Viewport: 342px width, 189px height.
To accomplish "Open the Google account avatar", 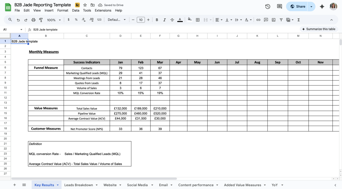I will (x=333, y=7).
